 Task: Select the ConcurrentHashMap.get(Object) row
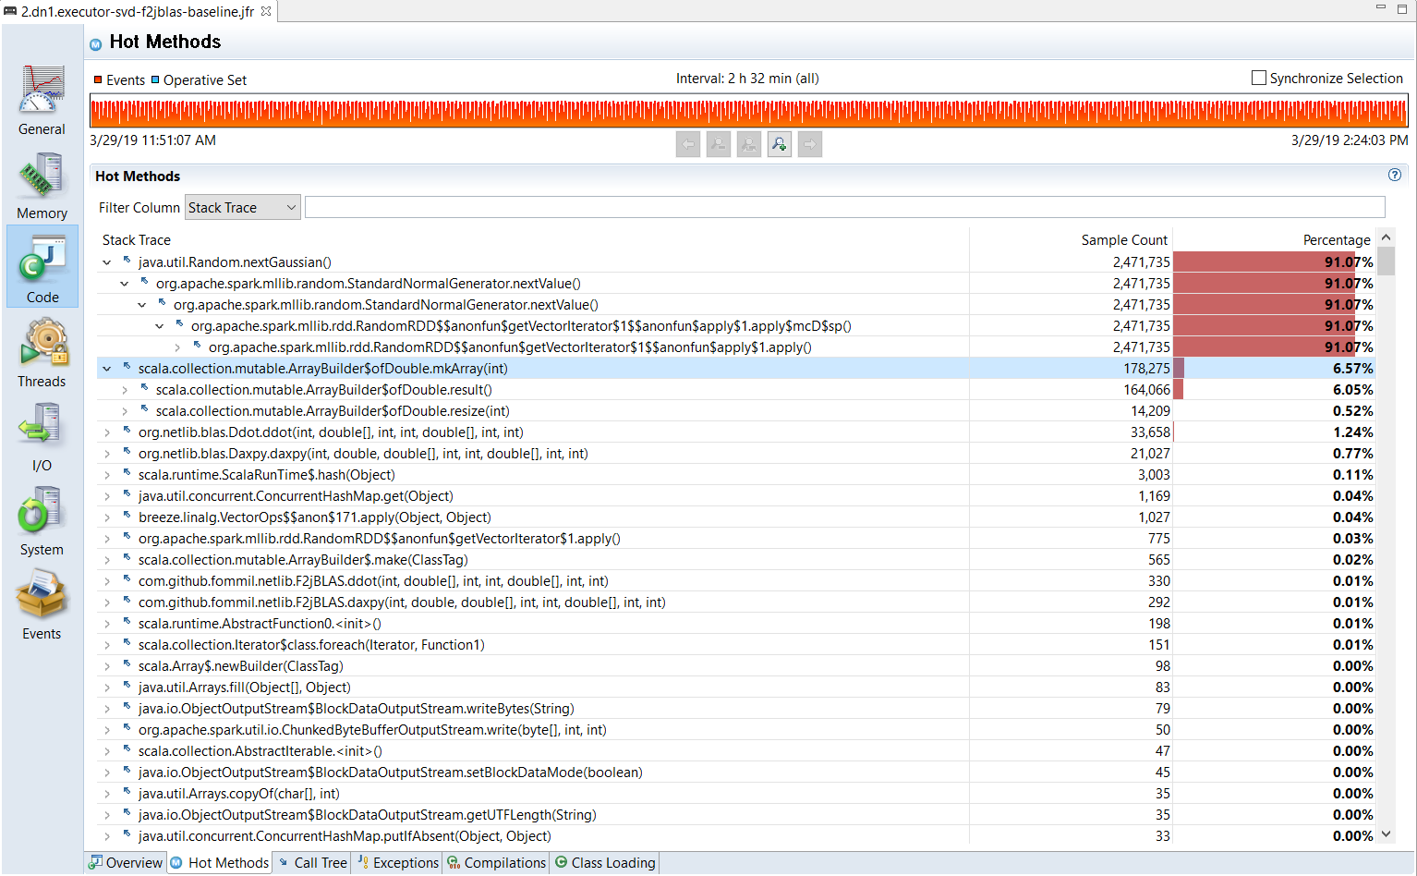(736, 496)
